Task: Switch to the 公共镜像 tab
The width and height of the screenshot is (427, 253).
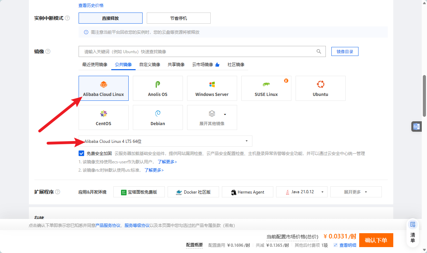Action: [123, 65]
